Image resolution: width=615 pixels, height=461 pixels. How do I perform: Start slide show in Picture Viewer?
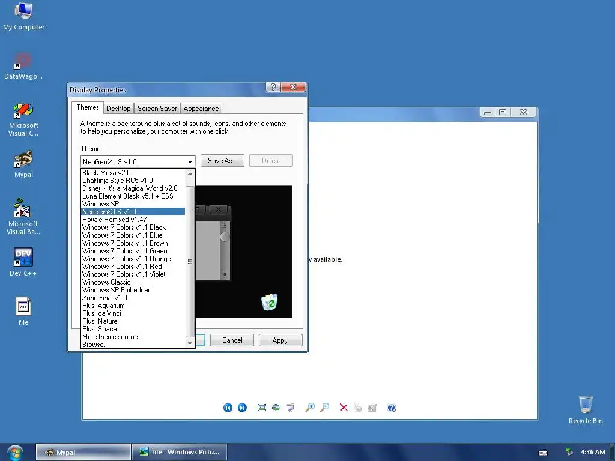tap(291, 408)
